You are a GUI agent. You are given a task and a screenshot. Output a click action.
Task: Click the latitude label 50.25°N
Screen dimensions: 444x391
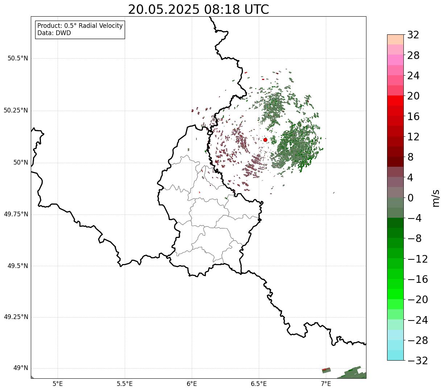pyautogui.click(x=16, y=110)
